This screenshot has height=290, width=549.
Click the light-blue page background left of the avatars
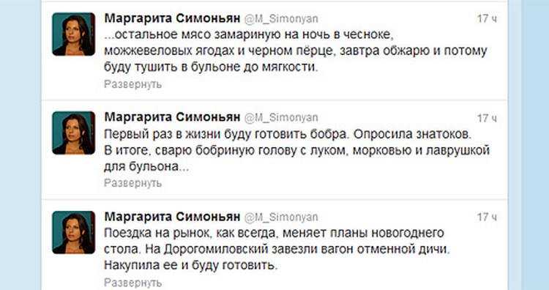pos(20,145)
